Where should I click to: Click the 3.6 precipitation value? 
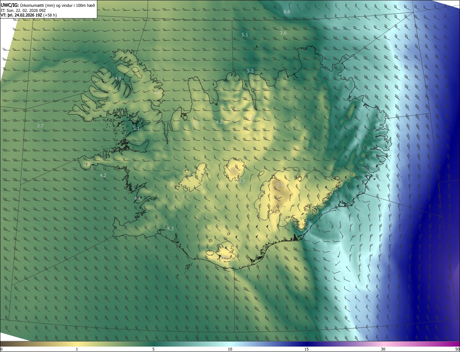click(283, 33)
